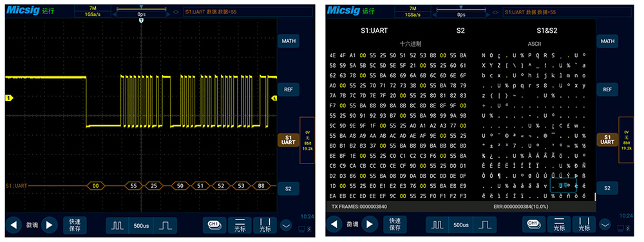Toggle S2 bus on waveform screen

[x=288, y=189]
